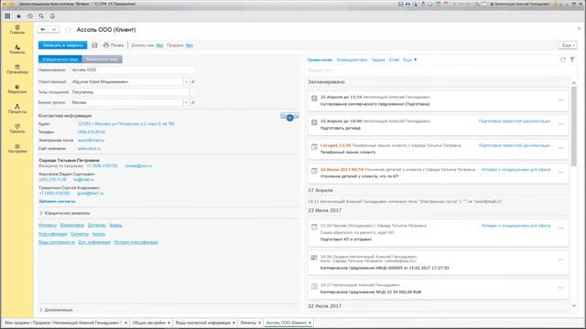Close the Клиенты window tab

click(x=259, y=323)
